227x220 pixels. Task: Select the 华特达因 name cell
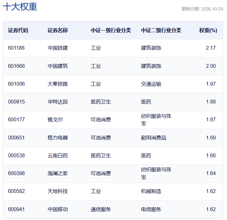tap(58, 102)
